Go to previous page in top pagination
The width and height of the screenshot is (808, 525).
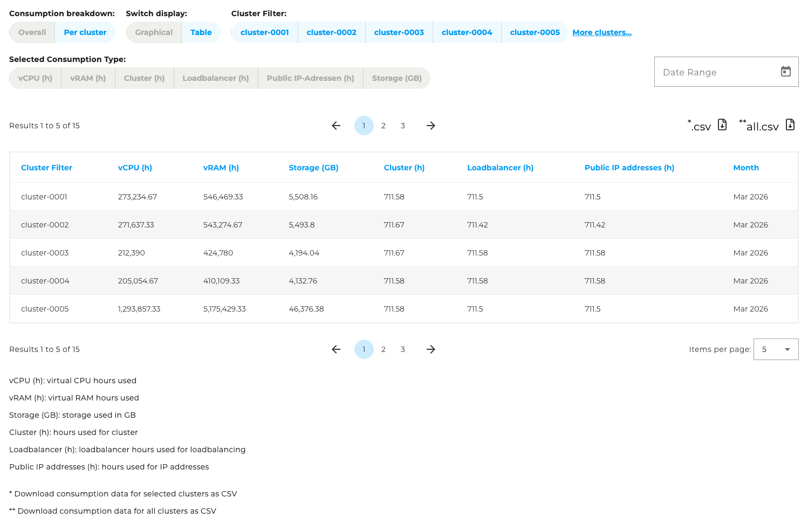[336, 126]
